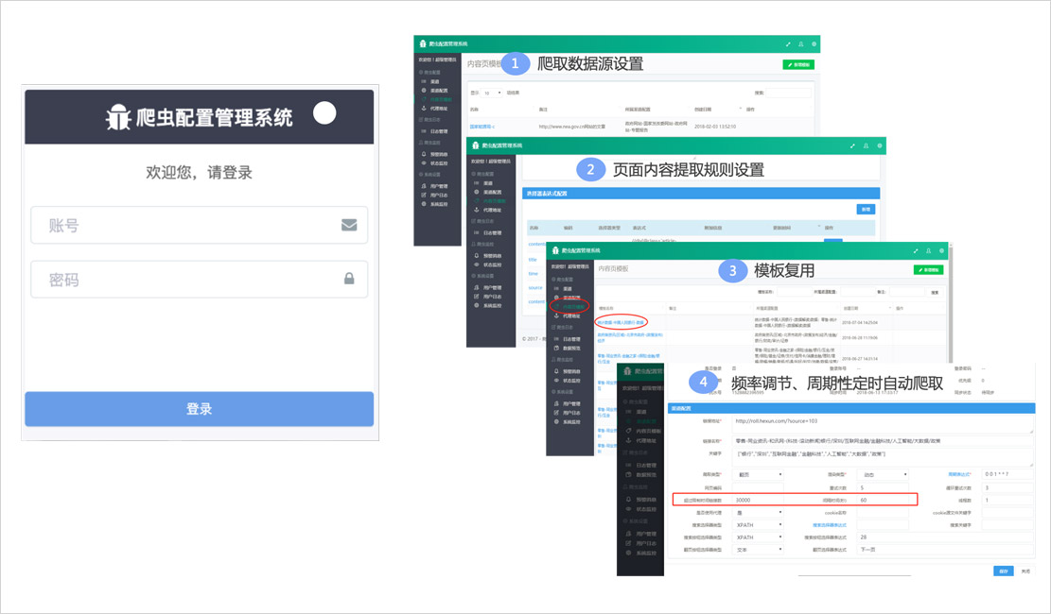Click the gear icon in the topmost green header
This screenshot has height=614, width=1051.
pyautogui.click(x=815, y=43)
